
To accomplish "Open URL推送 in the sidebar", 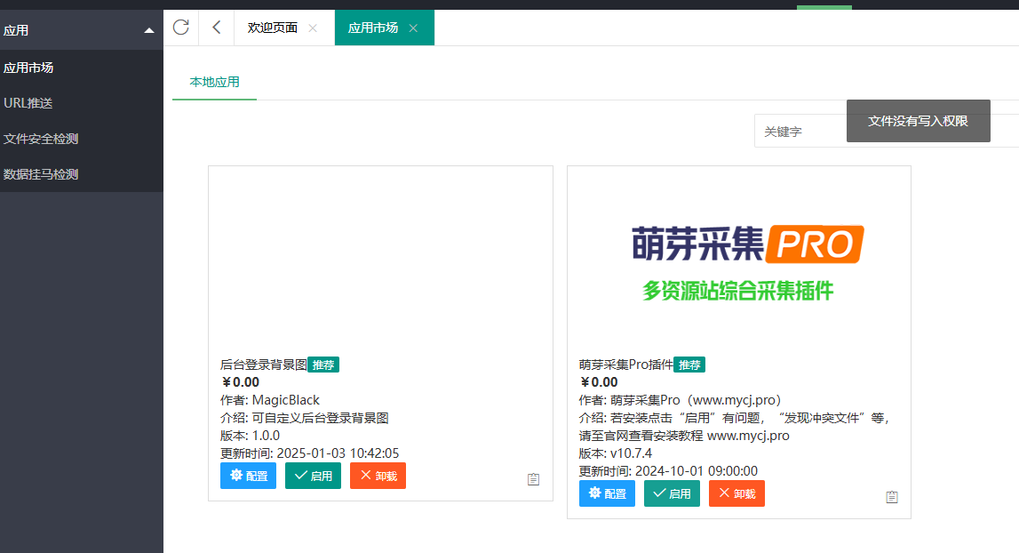I will pos(28,103).
